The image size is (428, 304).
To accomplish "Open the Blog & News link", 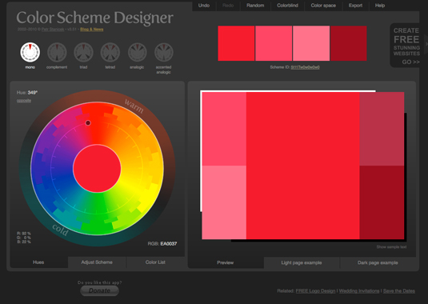I will [x=92, y=29].
